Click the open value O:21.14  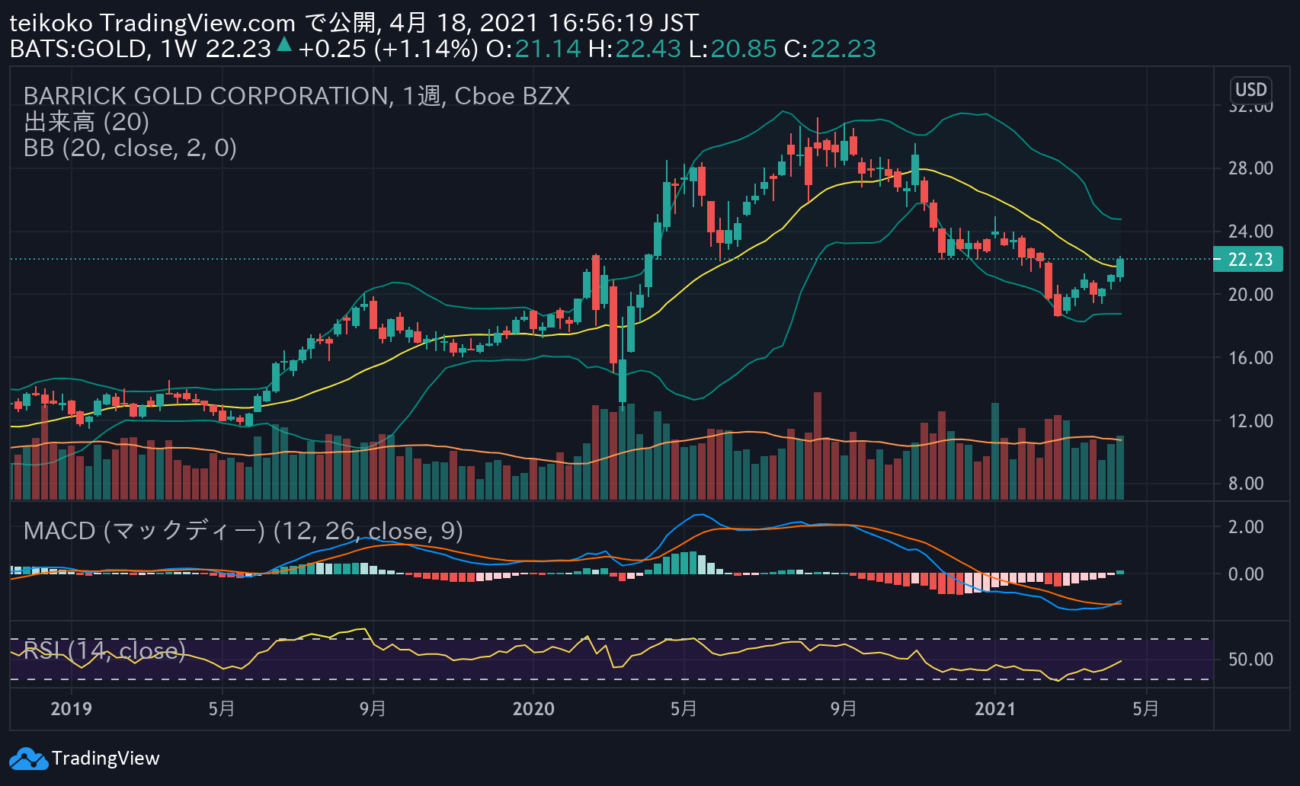click(x=533, y=49)
